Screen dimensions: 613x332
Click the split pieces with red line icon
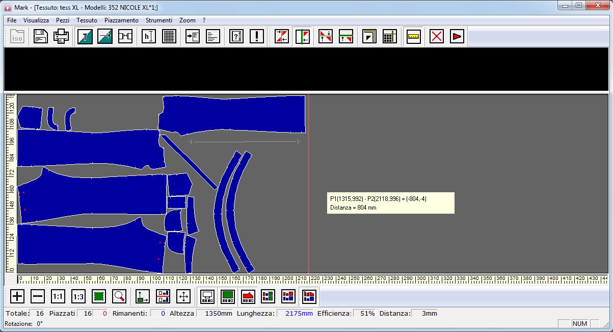163,296
